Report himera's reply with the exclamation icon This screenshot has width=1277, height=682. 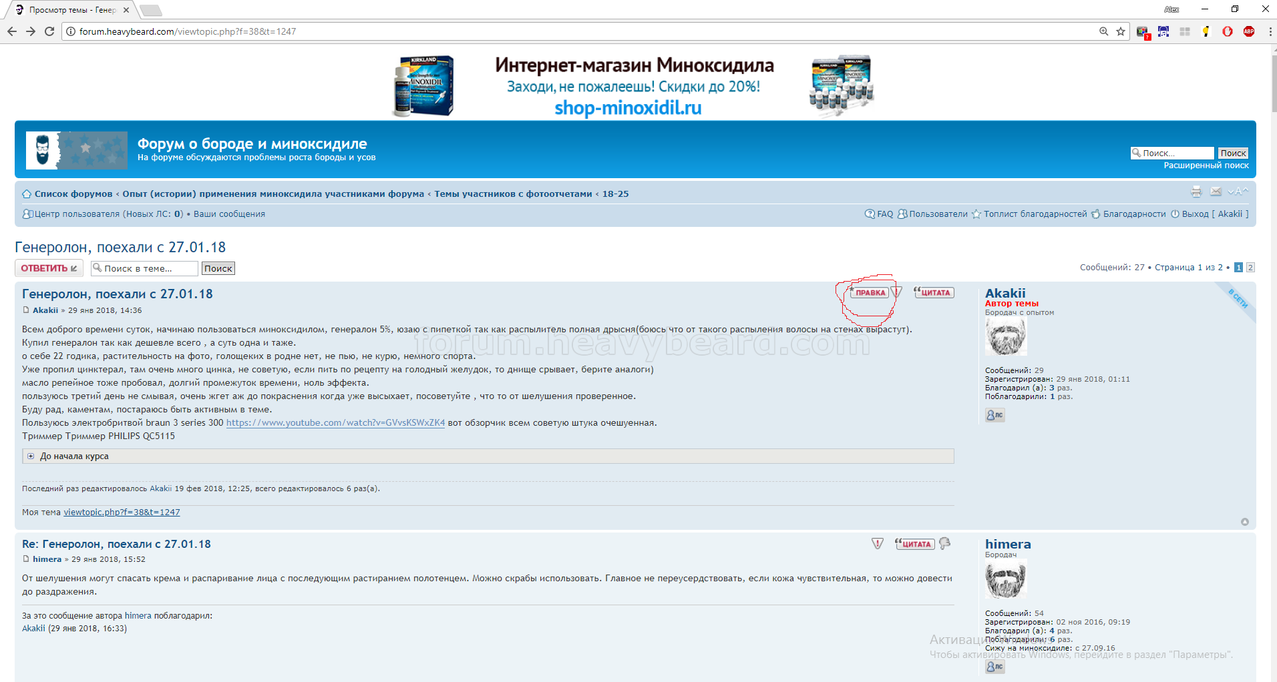pyautogui.click(x=878, y=544)
